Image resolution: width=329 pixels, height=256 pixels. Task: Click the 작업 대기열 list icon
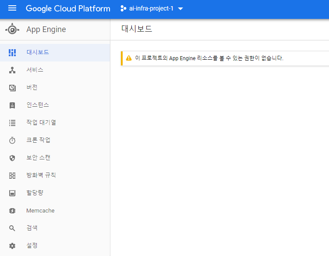tap(12, 123)
